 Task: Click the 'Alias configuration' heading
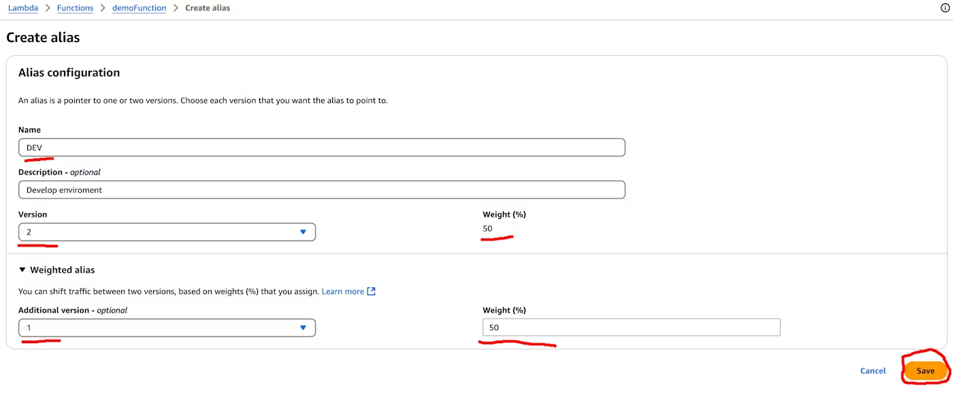(69, 73)
